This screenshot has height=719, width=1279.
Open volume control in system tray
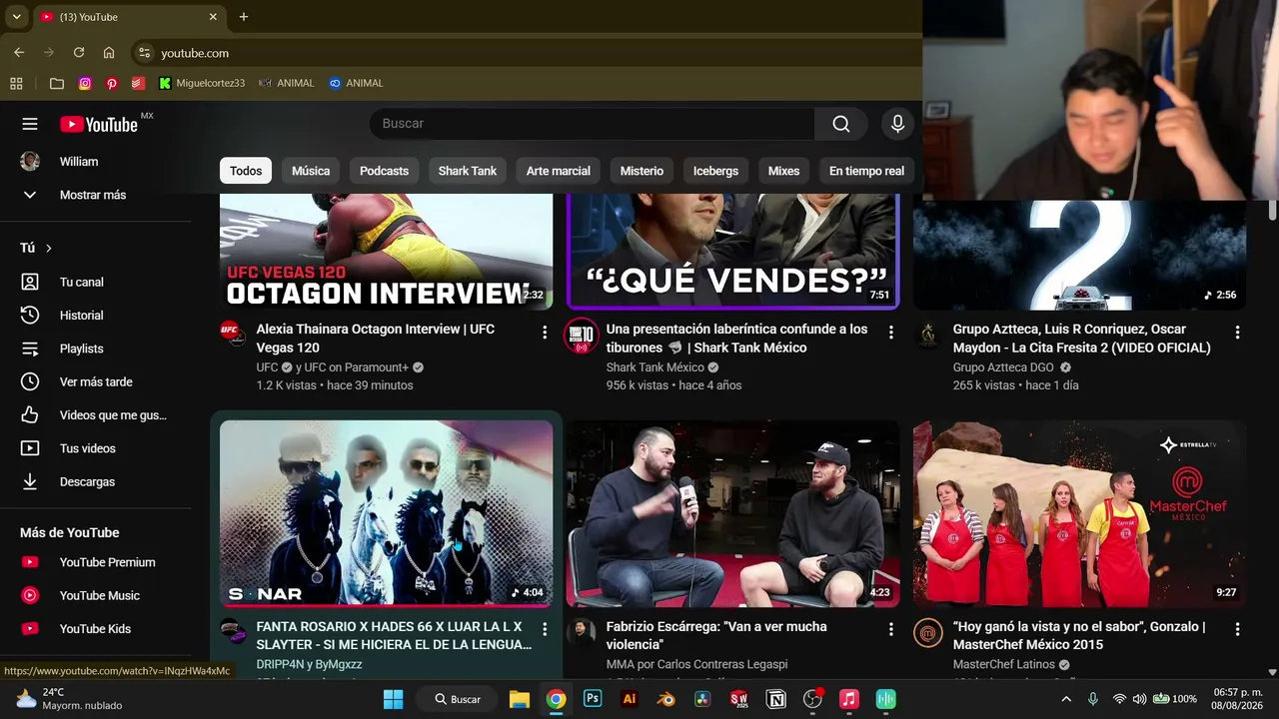point(1139,699)
